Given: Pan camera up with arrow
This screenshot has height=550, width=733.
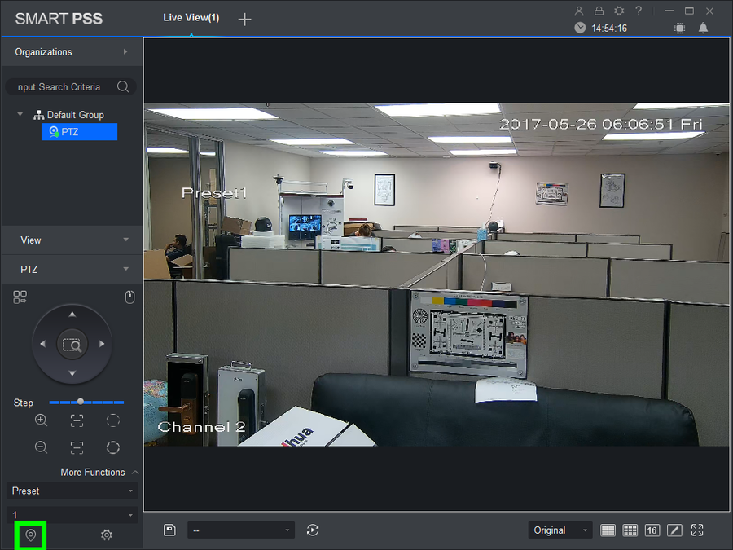Looking at the screenshot, I should (x=72, y=315).
